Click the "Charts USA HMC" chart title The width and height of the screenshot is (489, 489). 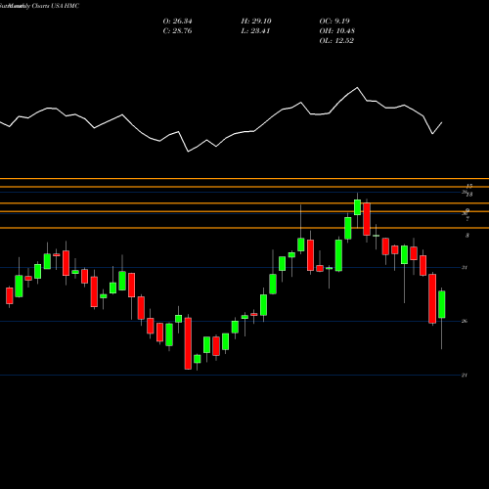point(56,6)
